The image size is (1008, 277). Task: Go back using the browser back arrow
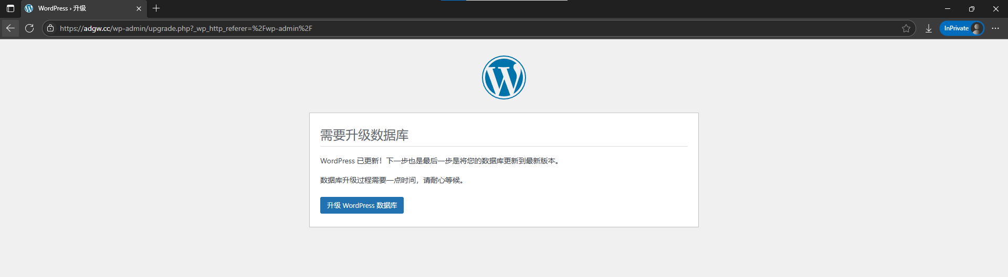coord(10,28)
